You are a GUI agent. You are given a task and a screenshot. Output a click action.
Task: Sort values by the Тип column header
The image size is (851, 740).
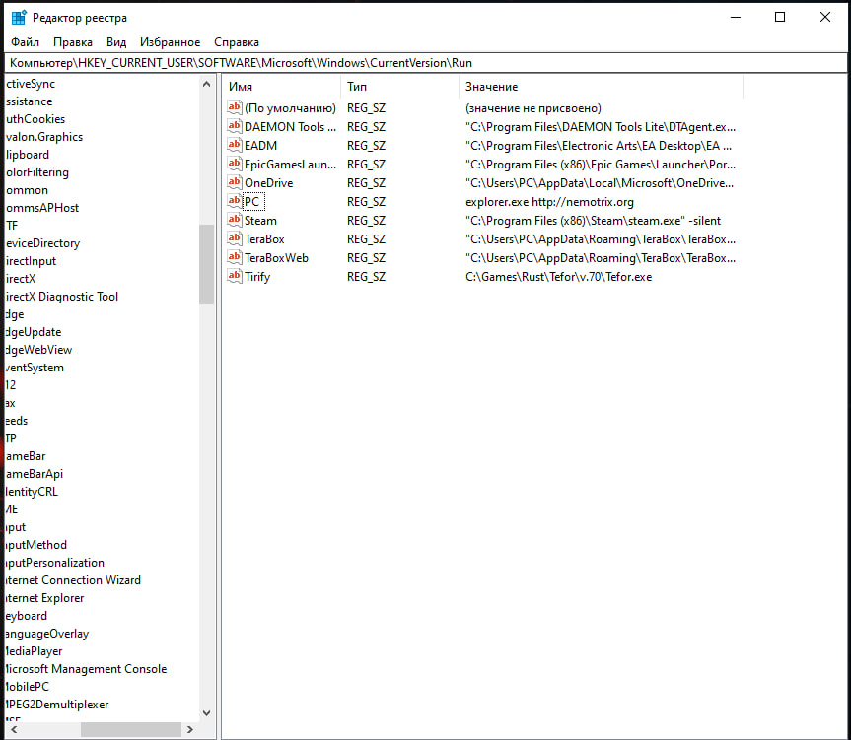tap(400, 87)
